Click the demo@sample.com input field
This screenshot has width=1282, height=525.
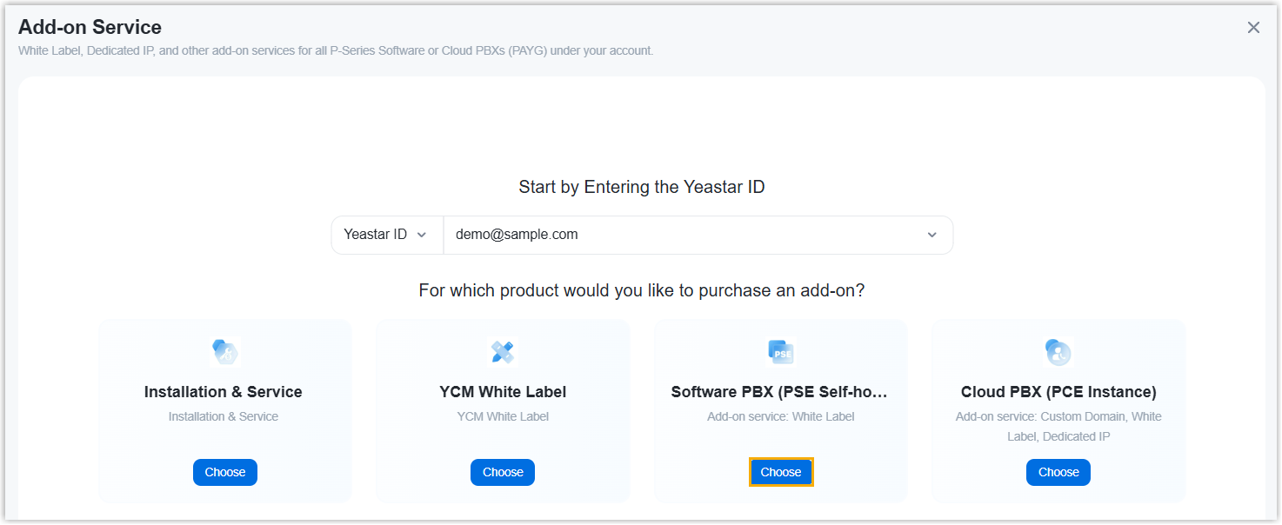678,235
